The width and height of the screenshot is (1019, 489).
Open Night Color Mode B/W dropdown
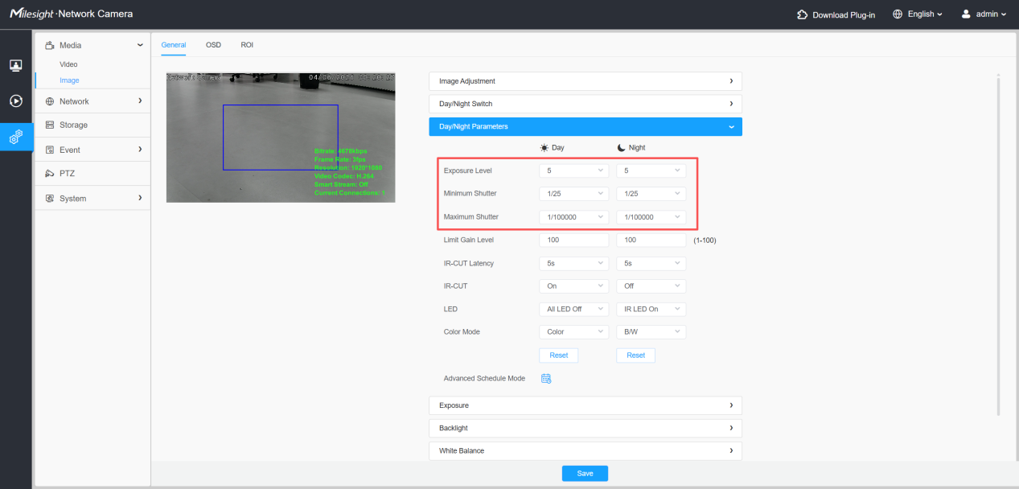point(651,332)
